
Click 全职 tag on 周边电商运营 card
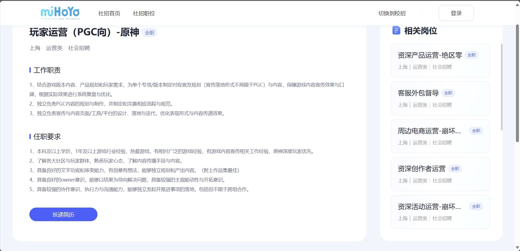pyautogui.click(x=476, y=131)
